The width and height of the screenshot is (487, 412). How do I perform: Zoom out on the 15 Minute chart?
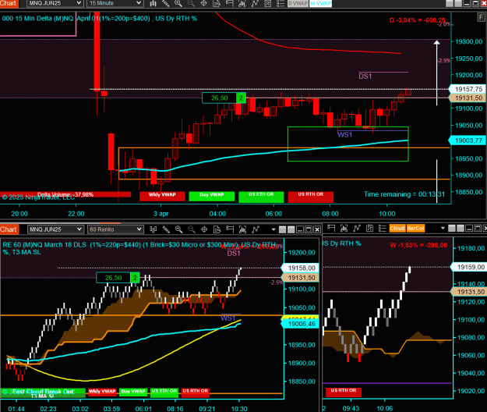191,3
